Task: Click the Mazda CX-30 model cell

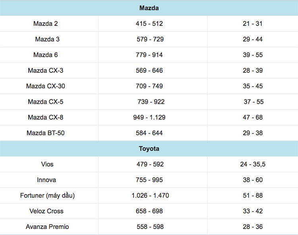Action: click(46, 86)
